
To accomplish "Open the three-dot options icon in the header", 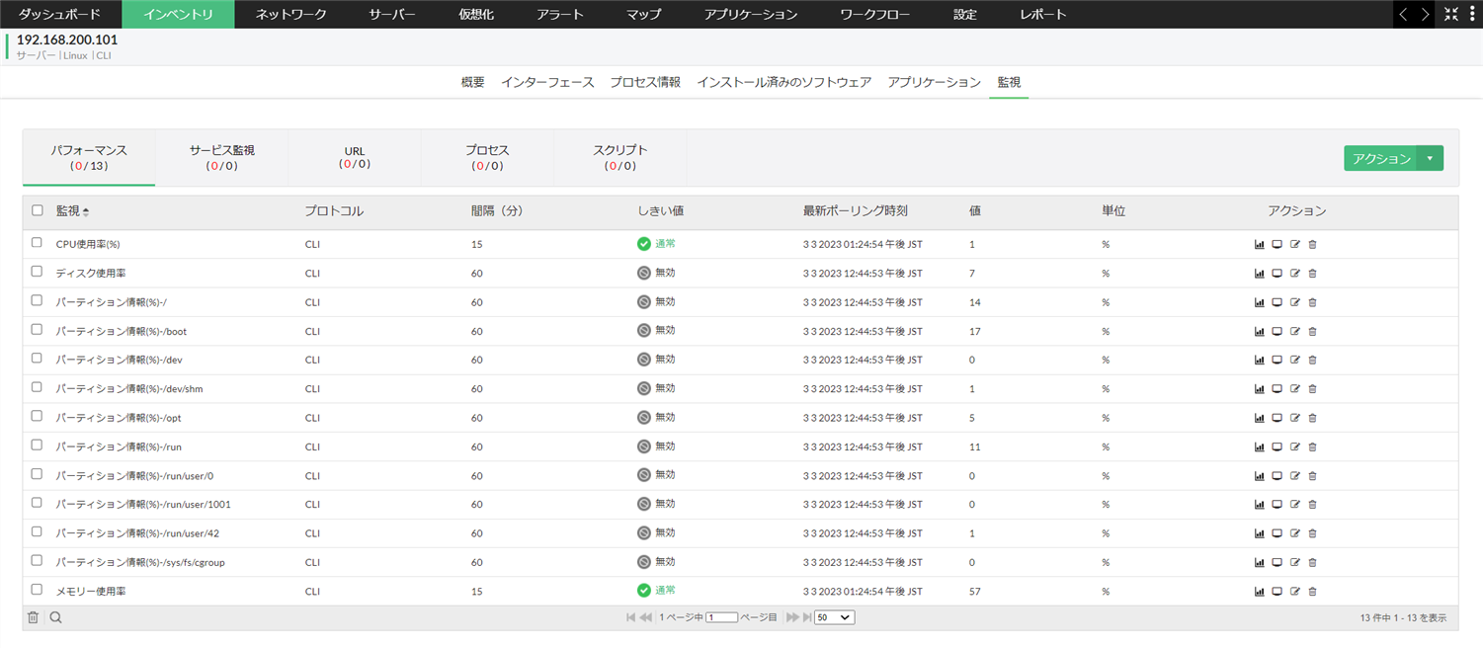I will pos(1473,14).
